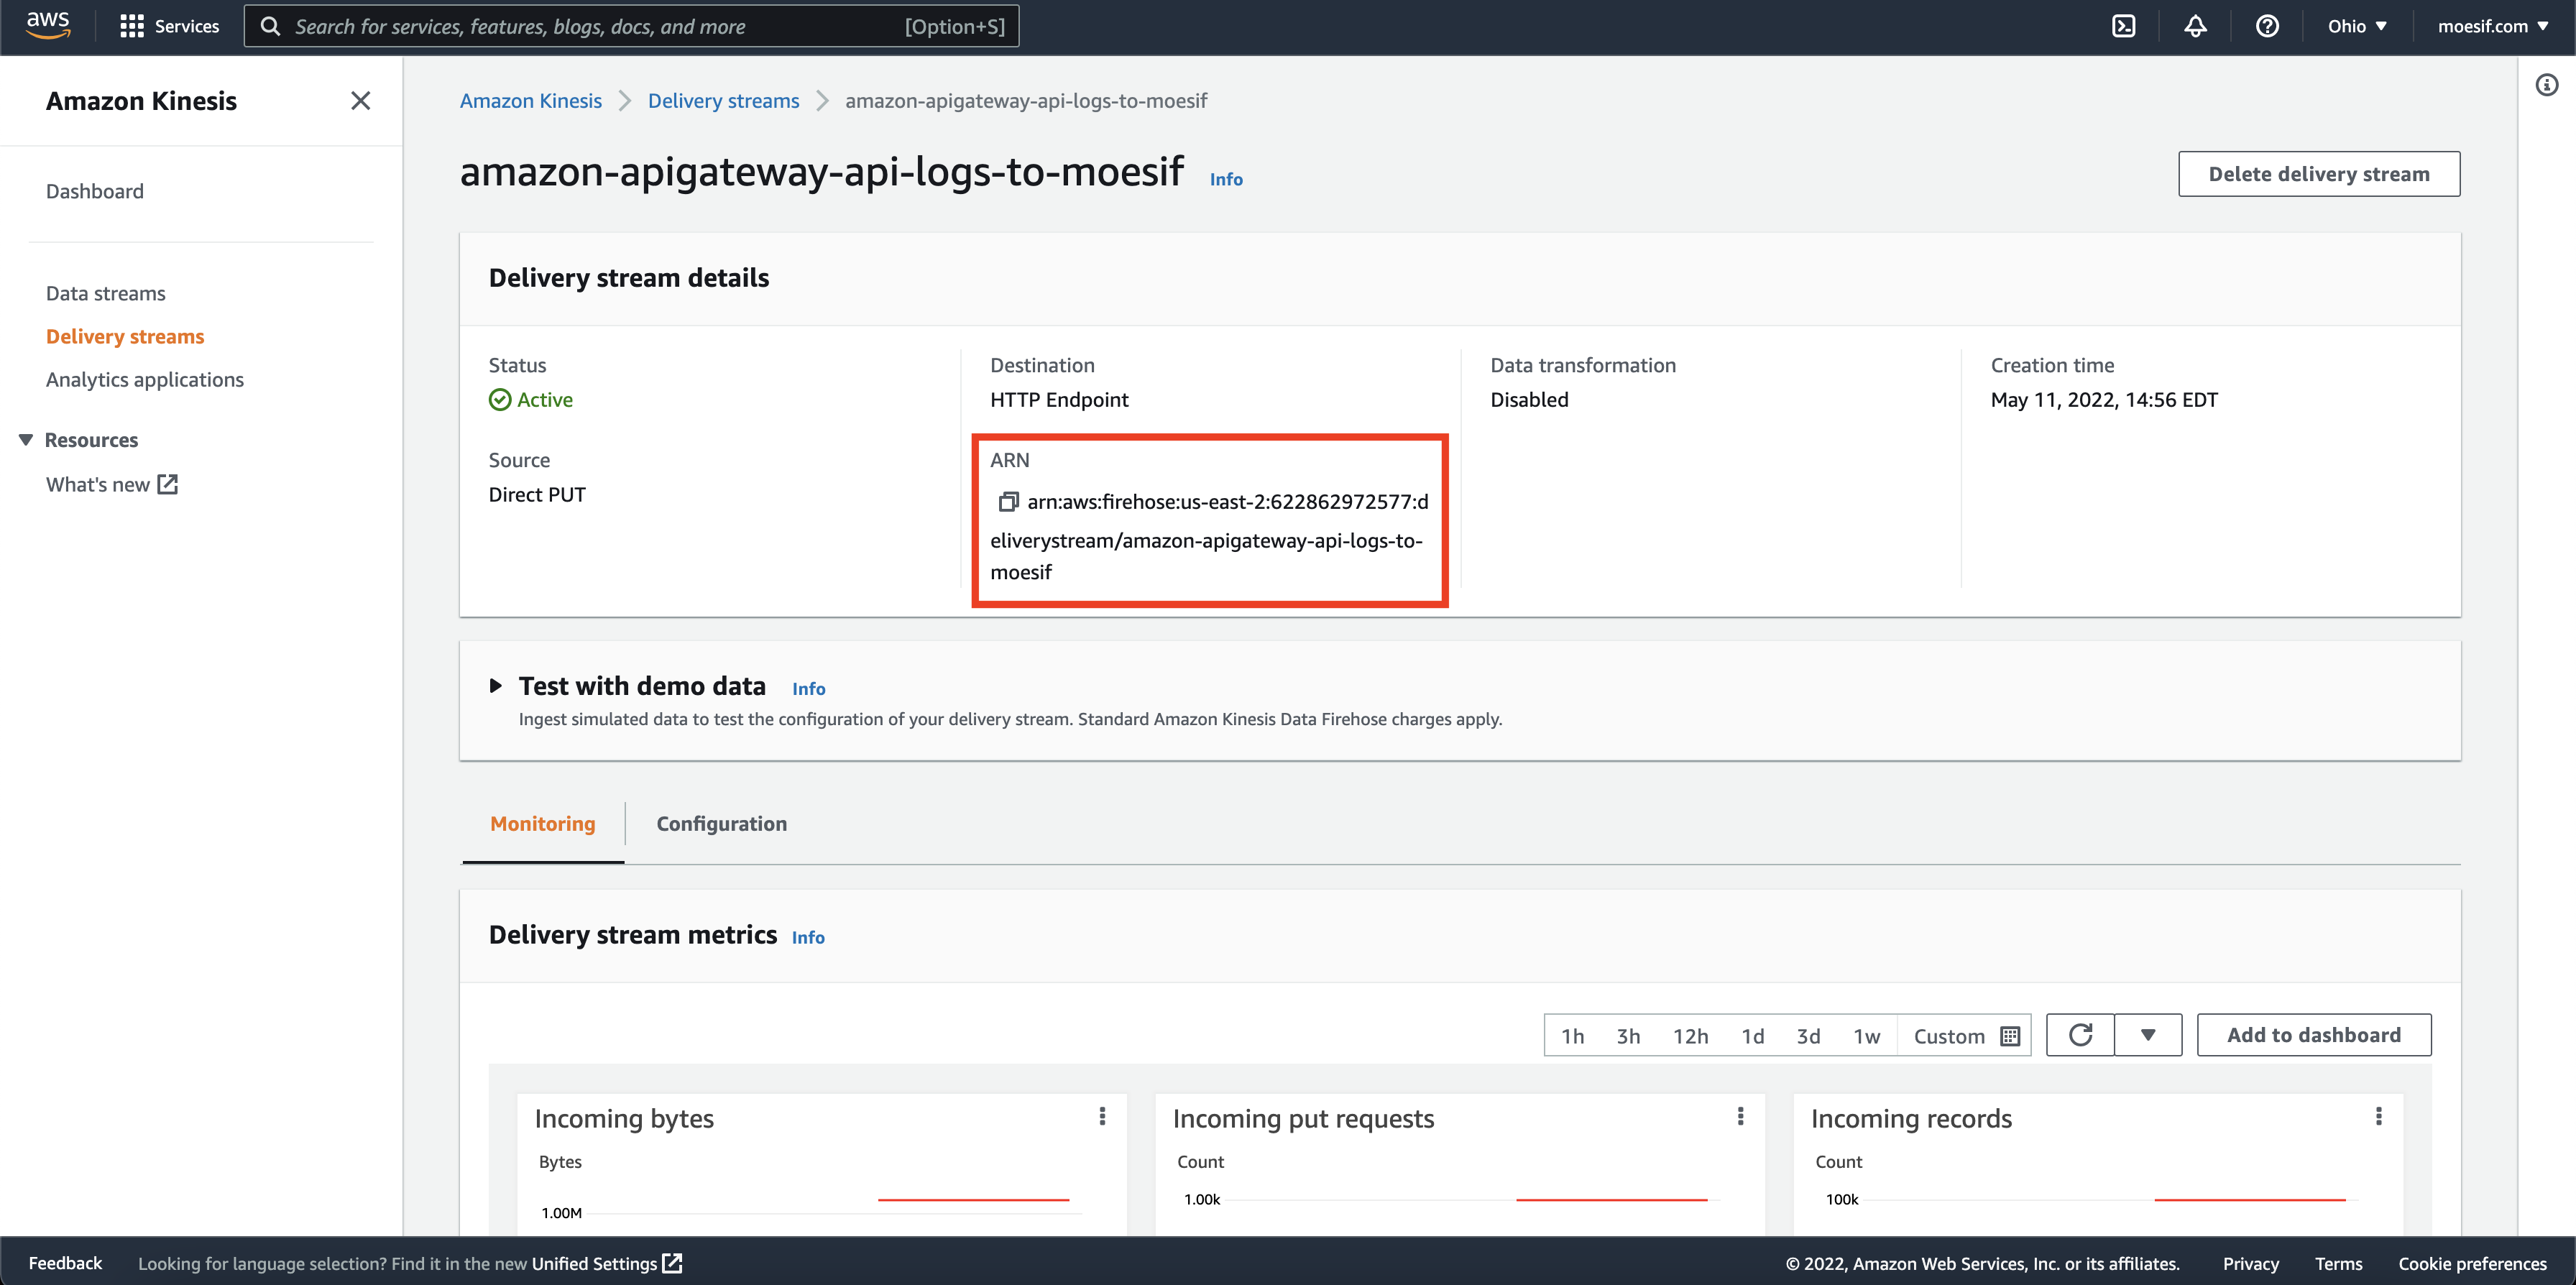This screenshot has width=2576, height=1285.
Task: Open Delivery streams in the sidebar
Action: click(x=125, y=336)
